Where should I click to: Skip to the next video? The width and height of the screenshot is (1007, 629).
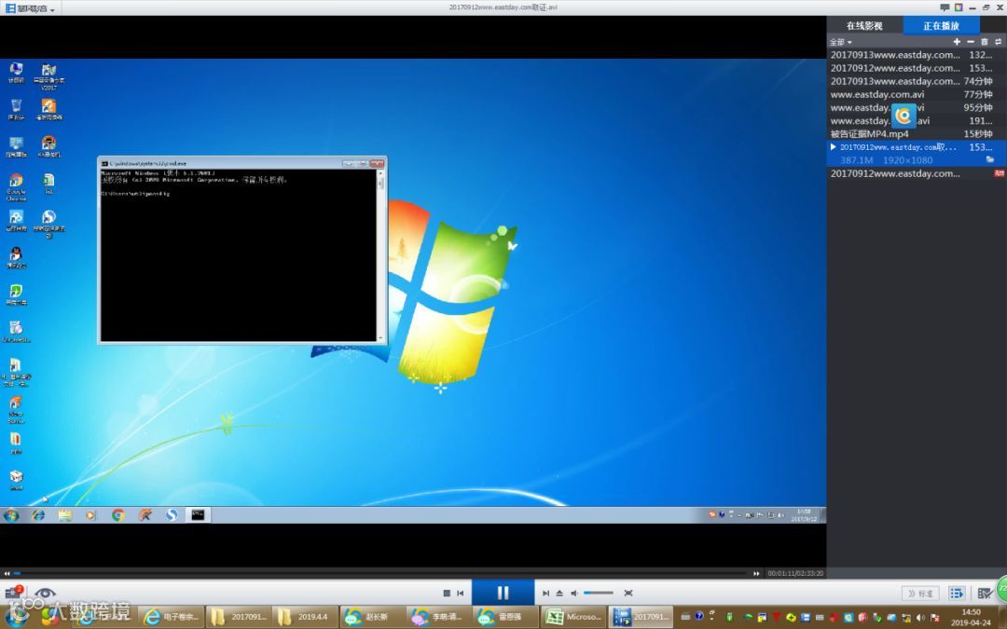[545, 593]
